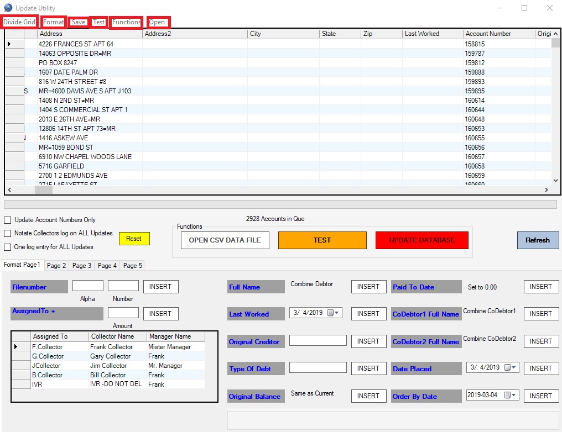This screenshot has width=562, height=432.
Task: Click INSERT for CoDebtor2 Full Name
Action: [541, 341]
